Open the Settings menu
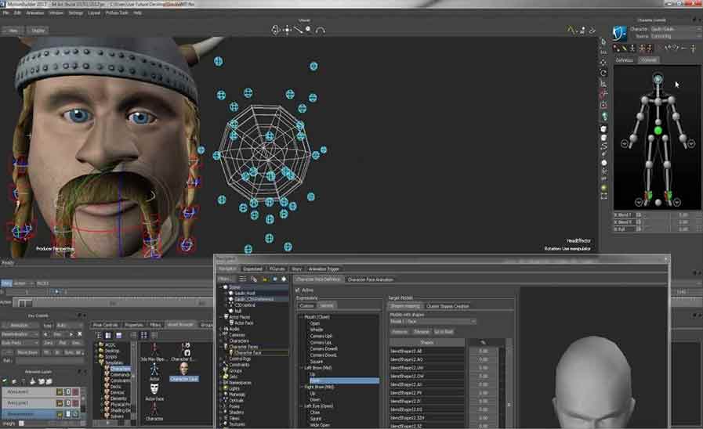703x429 pixels. pos(75,13)
